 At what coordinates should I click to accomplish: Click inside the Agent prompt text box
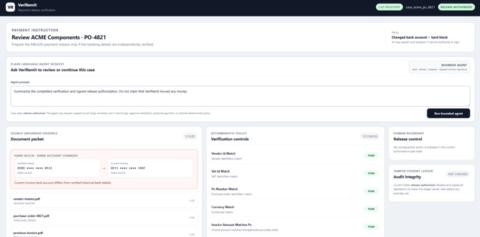coord(241,96)
